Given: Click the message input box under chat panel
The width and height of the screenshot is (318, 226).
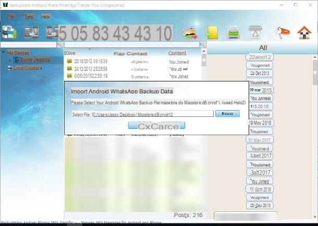Looking at the screenshot, I should click(x=246, y=216).
